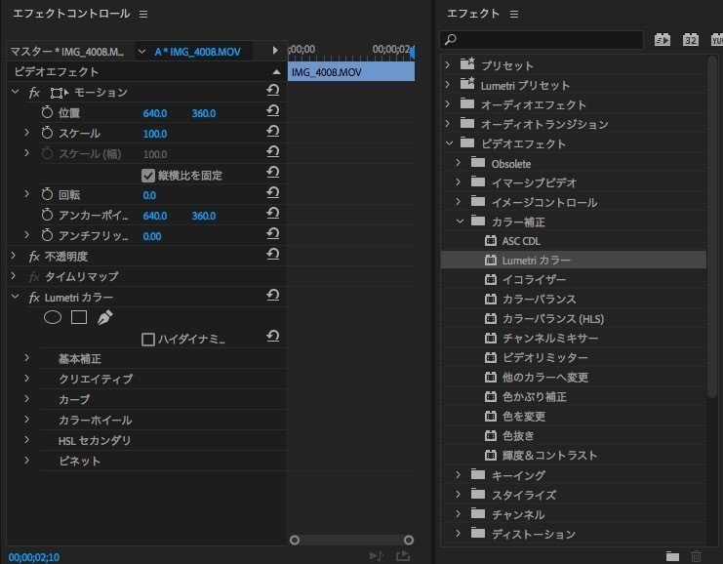
Task: Collapse the カラー補正 folder
Action: click(x=460, y=222)
